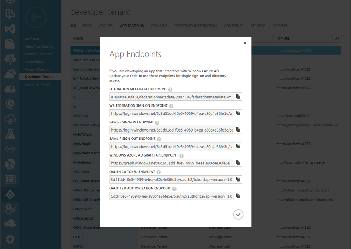Open help for SAML-P Sign-Out Endpoint

pyautogui.click(x=159, y=139)
